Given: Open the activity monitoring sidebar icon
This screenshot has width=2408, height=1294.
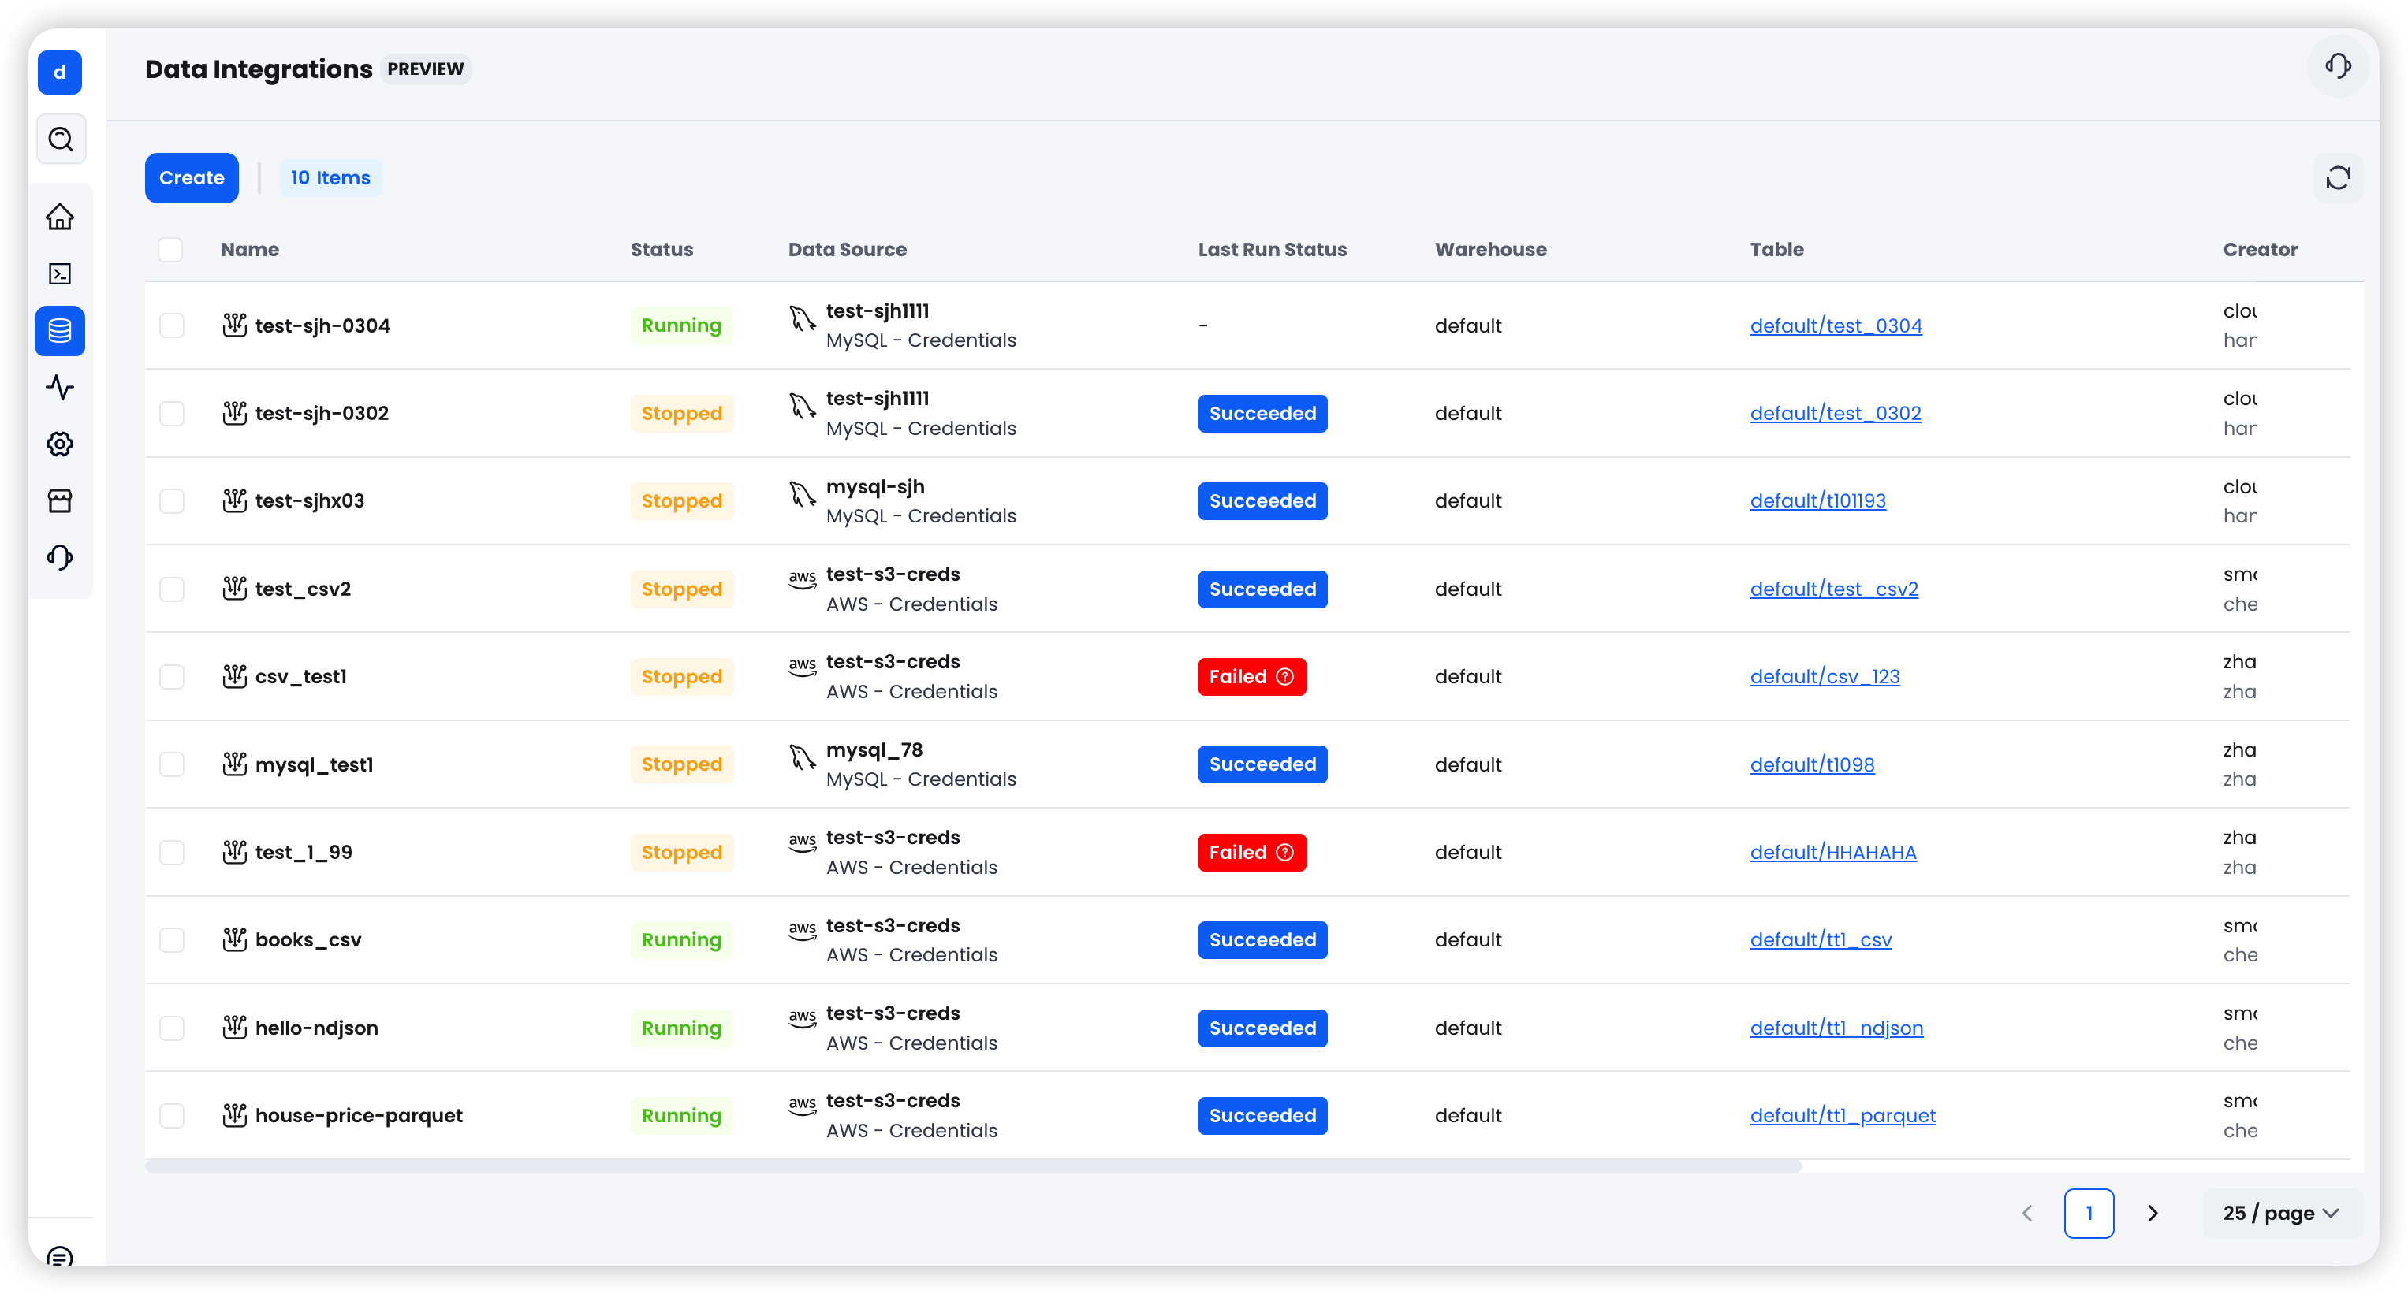Looking at the screenshot, I should 60,387.
